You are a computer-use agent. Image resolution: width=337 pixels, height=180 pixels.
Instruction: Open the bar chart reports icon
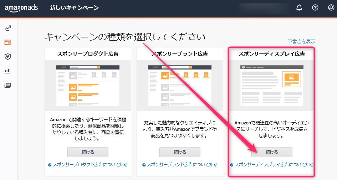tap(8, 71)
